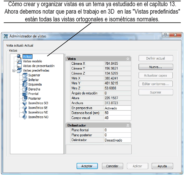The height and width of the screenshot is (175, 184).
Task: Click the Editar contornos... button
Action: [x=156, y=84]
